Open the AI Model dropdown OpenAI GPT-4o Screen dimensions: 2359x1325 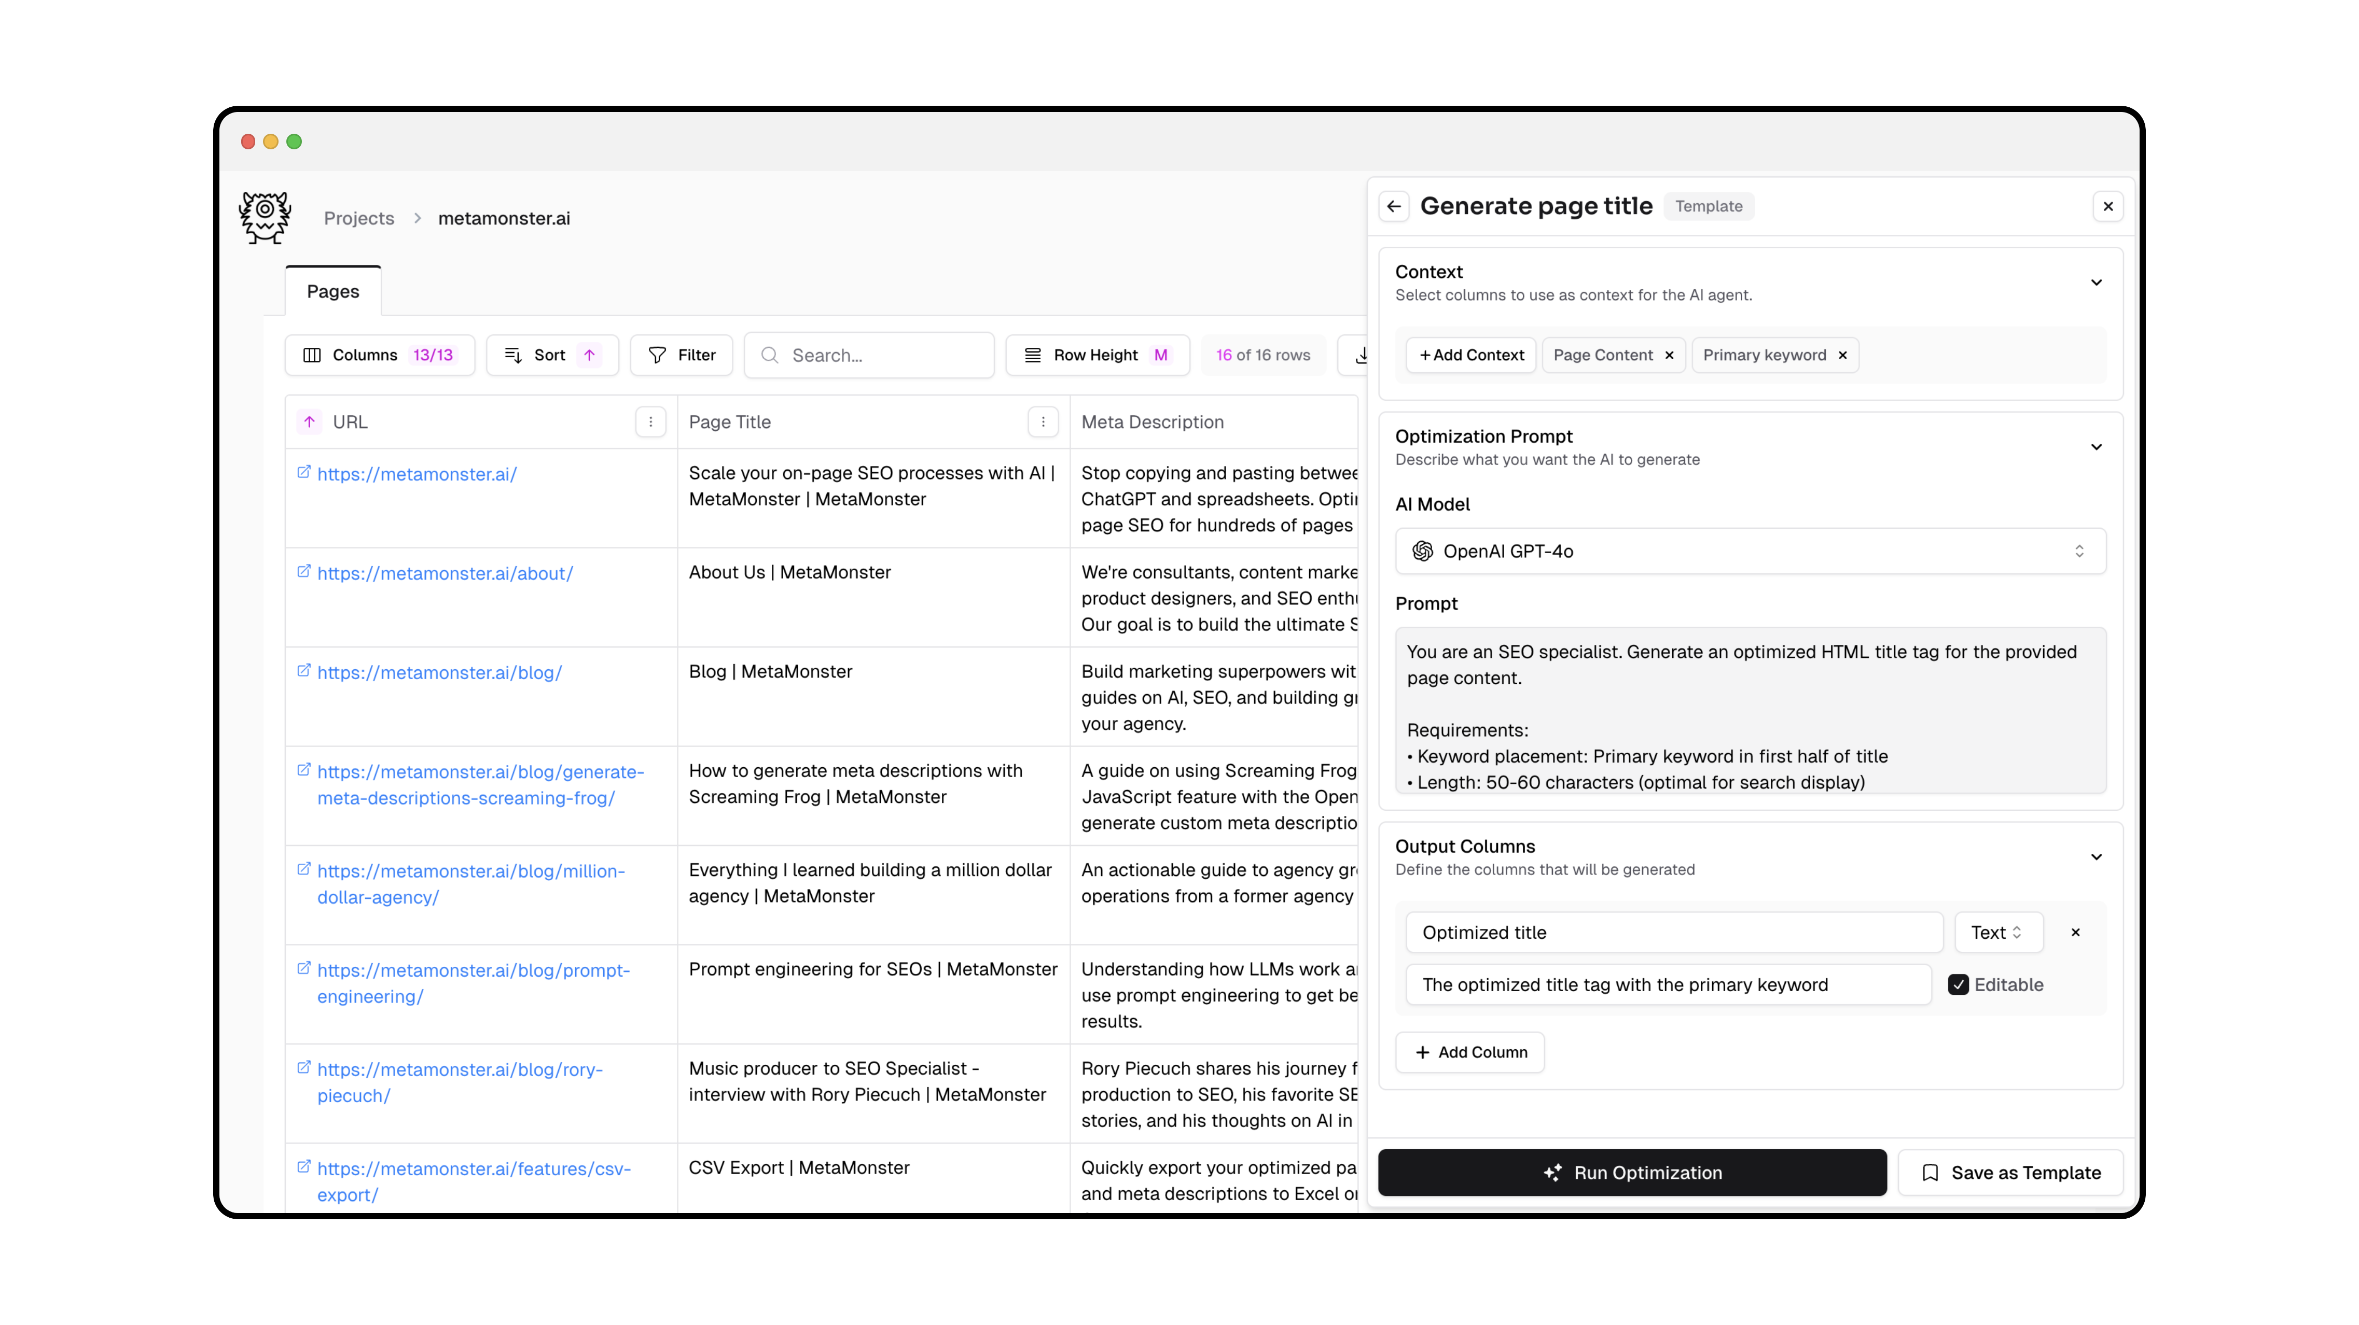[1750, 551]
